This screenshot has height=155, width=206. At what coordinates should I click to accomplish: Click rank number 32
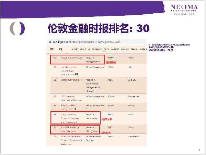[x=55, y=80]
